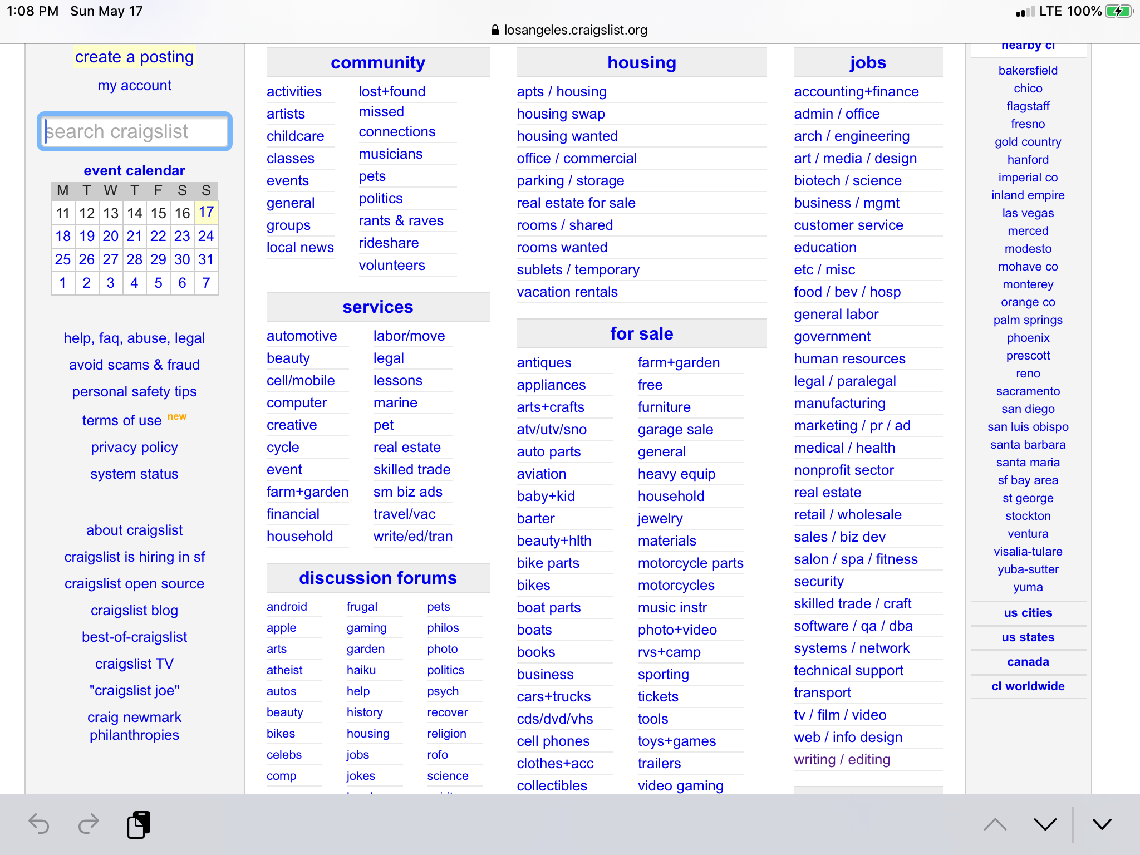This screenshot has width=1140, height=855.
Task: Open the system status link
Action: click(x=134, y=474)
